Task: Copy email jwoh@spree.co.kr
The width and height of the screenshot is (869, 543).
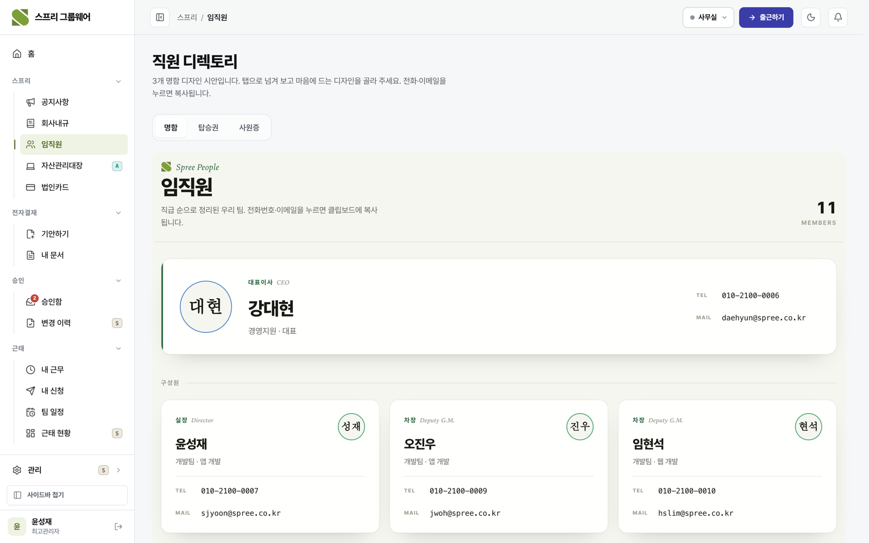Action: click(x=465, y=513)
